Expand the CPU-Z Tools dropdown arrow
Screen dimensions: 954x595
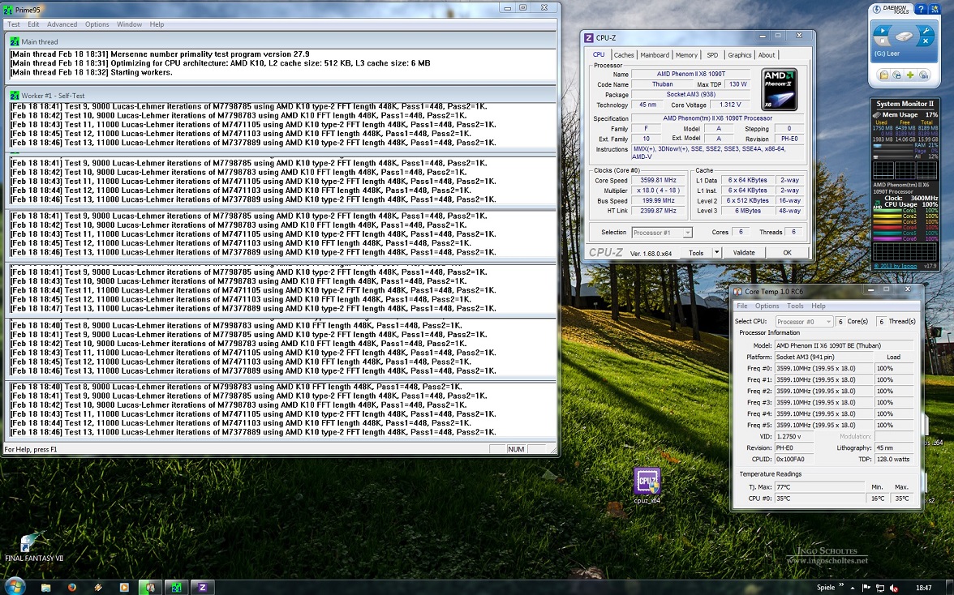(716, 252)
